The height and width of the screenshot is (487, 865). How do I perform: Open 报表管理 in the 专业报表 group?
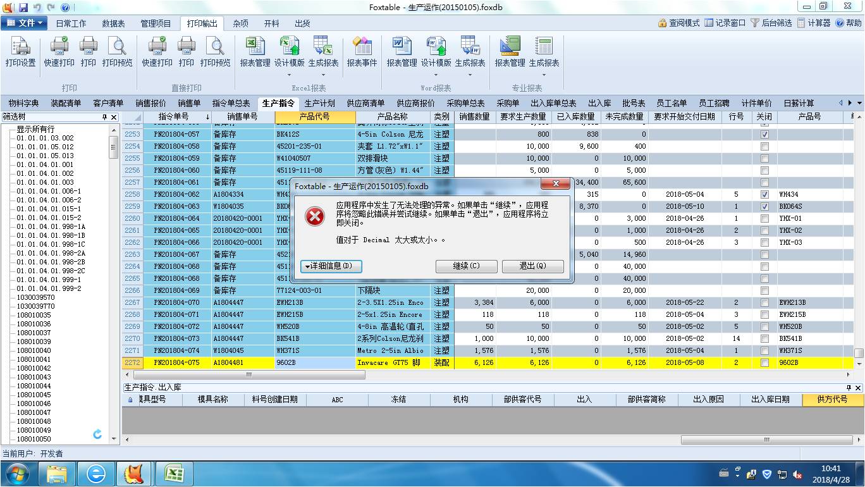[510, 52]
